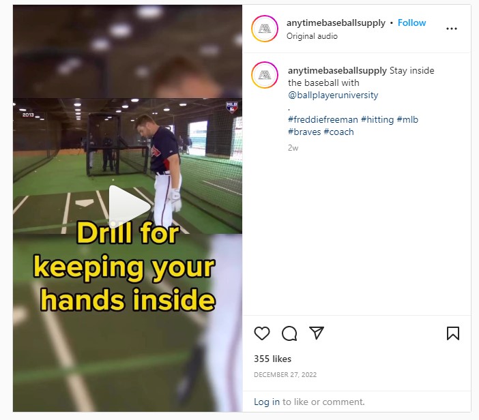Open the #braves hashtag
This screenshot has width=479, height=420.
(x=304, y=132)
